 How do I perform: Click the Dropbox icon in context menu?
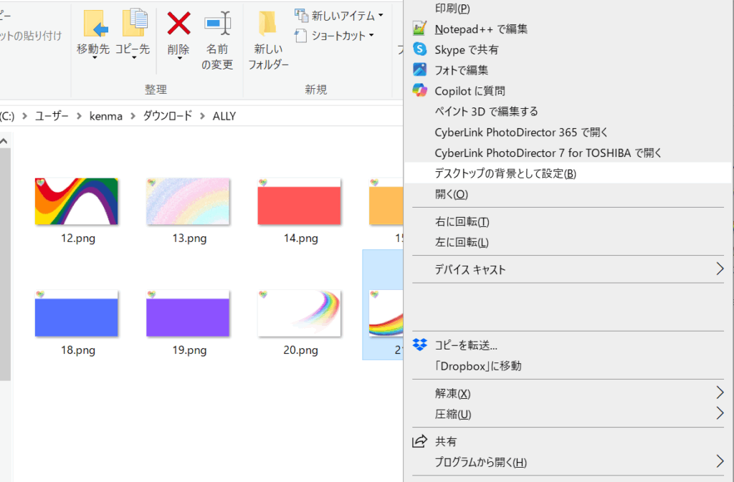pos(420,344)
